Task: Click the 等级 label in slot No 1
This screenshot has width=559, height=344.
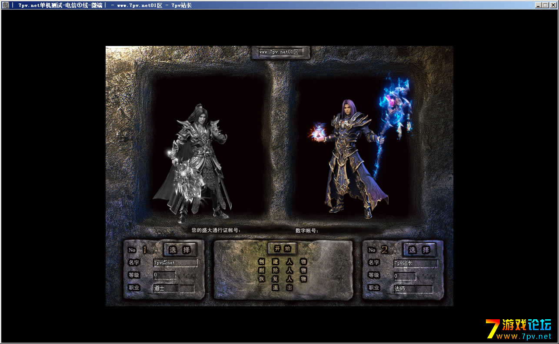Action: tap(134, 275)
